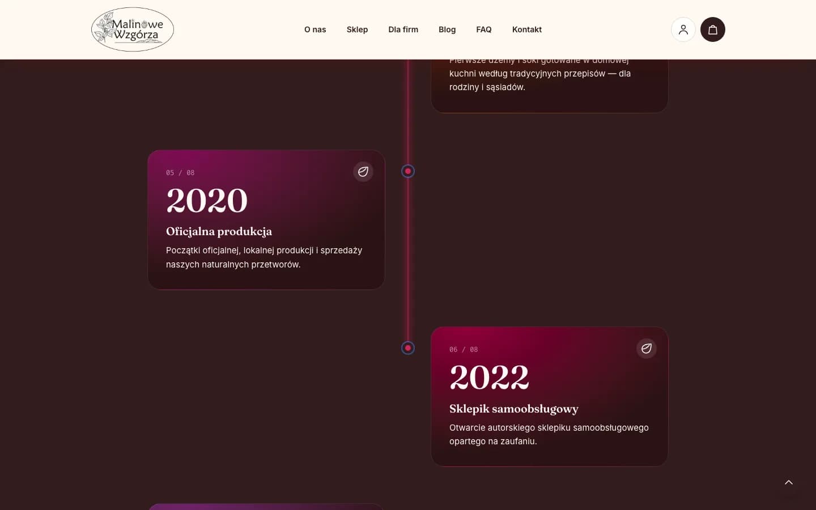The width and height of the screenshot is (816, 510).
Task: Select the timeline marker for 2022
Action: pos(408,348)
